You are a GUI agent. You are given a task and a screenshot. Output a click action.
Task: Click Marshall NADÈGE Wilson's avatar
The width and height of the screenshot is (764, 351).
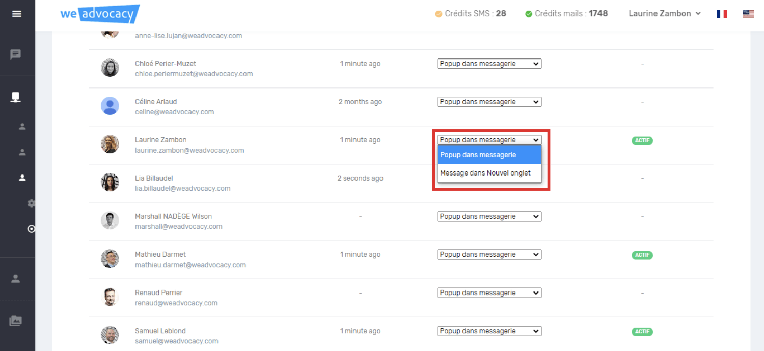(110, 220)
